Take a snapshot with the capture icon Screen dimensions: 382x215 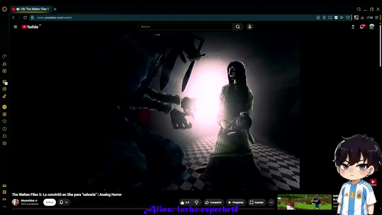(330, 18)
